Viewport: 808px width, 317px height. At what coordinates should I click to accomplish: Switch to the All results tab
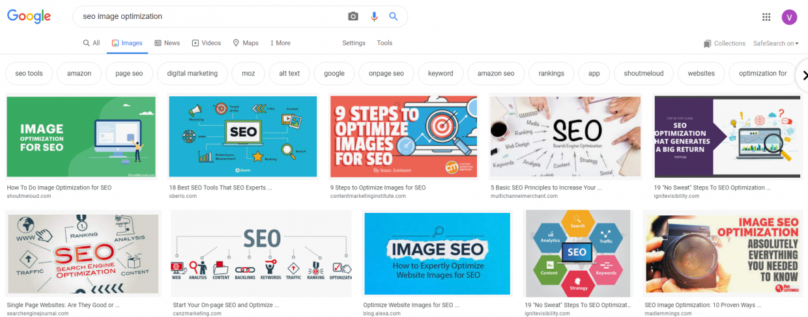click(x=91, y=43)
